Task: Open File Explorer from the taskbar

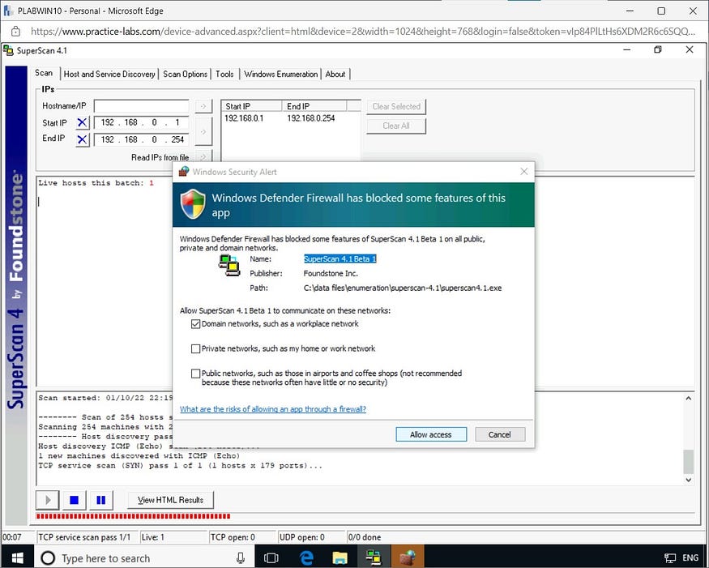Action: point(340,558)
